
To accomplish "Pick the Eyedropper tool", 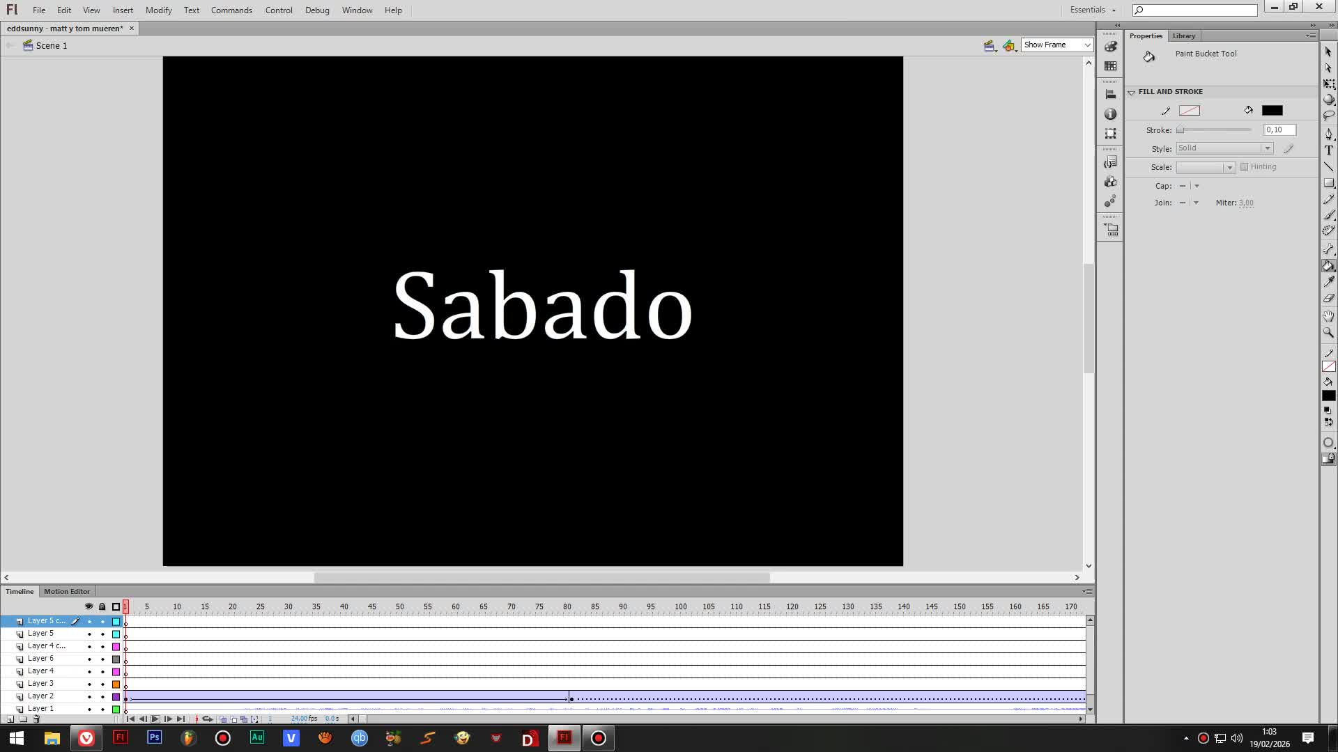I will pyautogui.click(x=1329, y=281).
